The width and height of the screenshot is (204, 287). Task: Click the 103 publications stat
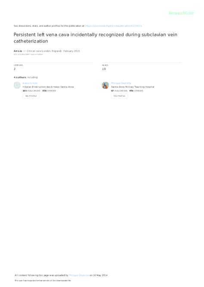click(x=31, y=91)
